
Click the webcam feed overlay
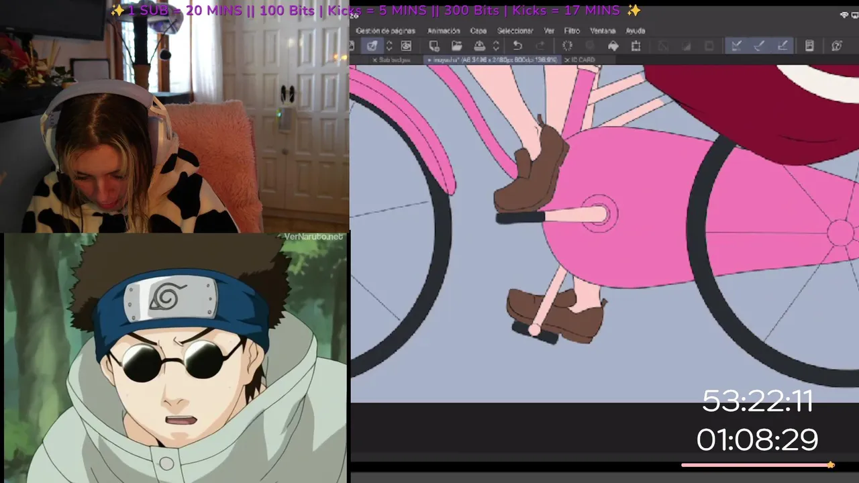174,117
